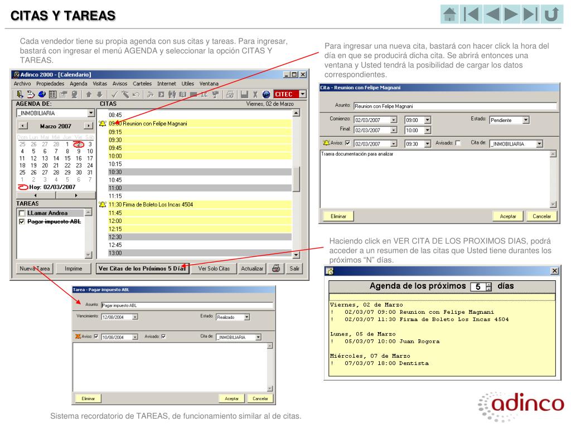Select day 16 in March calendar
This screenshot has width=571, height=428.
pos(79,158)
